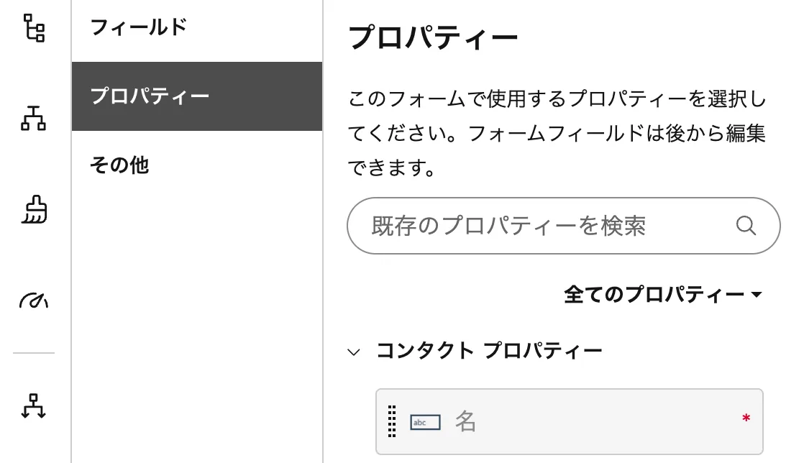Click the arrow next to 全てのプロパティー
The image size is (804, 463).
coord(758,294)
